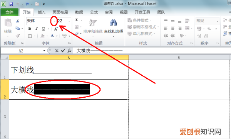Click the Clear eraser icon

click(77, 34)
